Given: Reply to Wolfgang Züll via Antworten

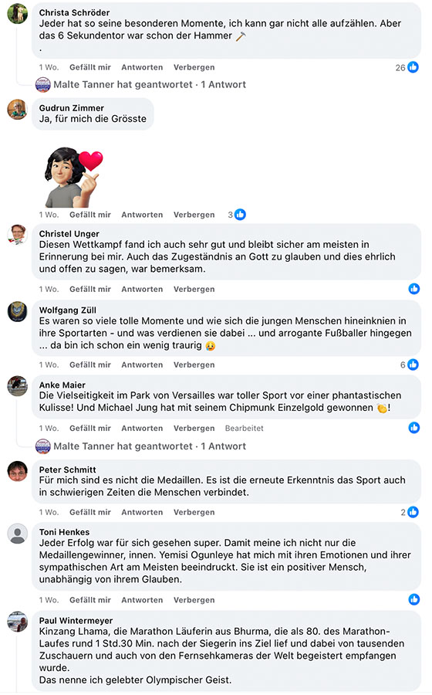Looking at the screenshot, I should 142,364.
